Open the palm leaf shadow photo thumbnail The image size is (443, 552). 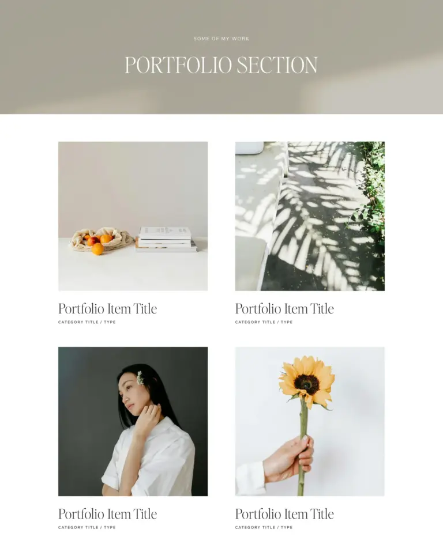(310, 216)
